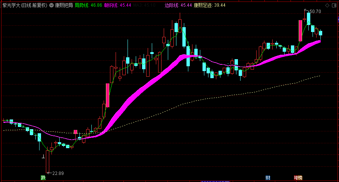The image size is (339, 182).
Task: Select the dim MA3: 45.10 value
Action: (144, 5)
